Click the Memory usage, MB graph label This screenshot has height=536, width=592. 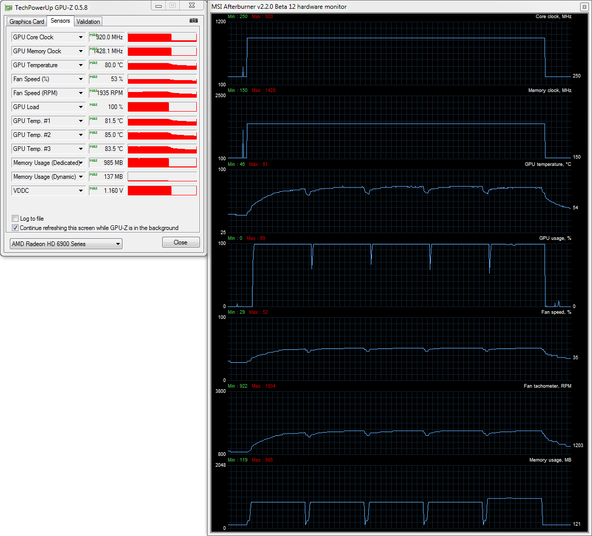coord(550,460)
